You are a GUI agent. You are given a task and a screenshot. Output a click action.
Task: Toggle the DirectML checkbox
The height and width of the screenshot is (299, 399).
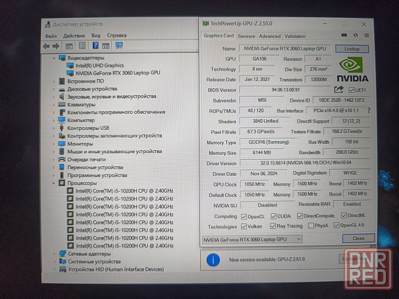pyautogui.click(x=344, y=216)
